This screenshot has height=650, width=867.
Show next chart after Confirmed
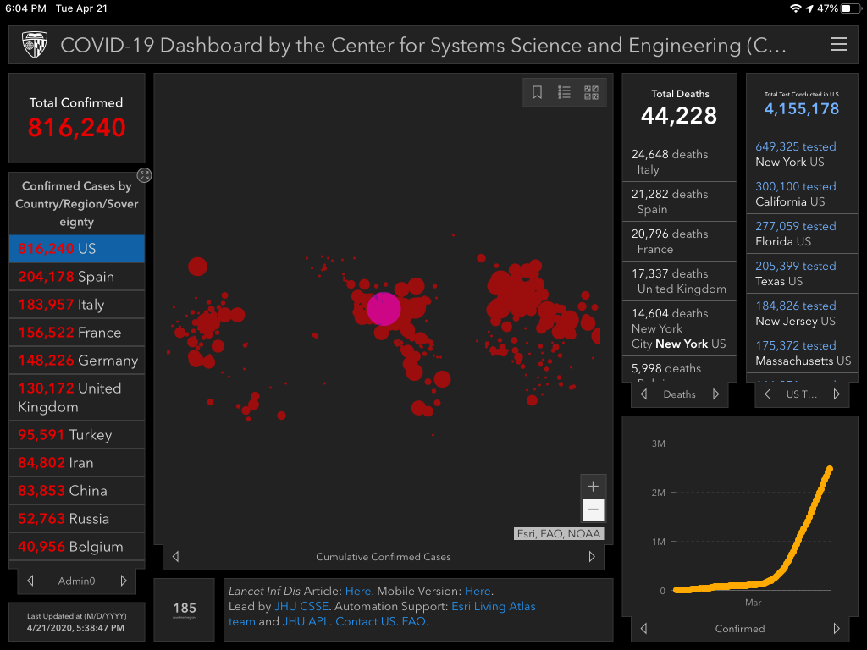click(x=837, y=629)
